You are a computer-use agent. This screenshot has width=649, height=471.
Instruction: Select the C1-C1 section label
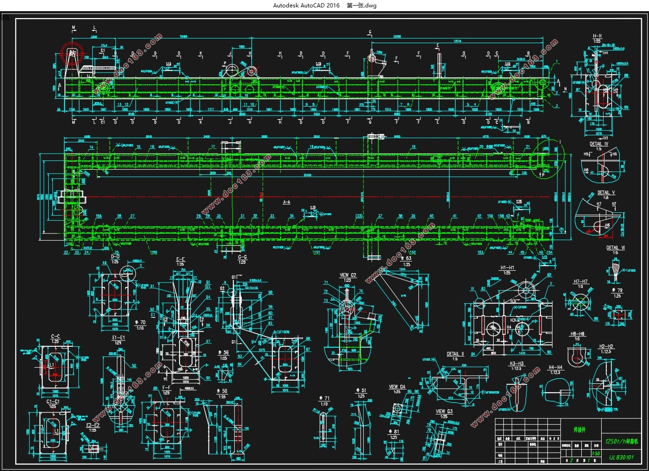coord(53,401)
